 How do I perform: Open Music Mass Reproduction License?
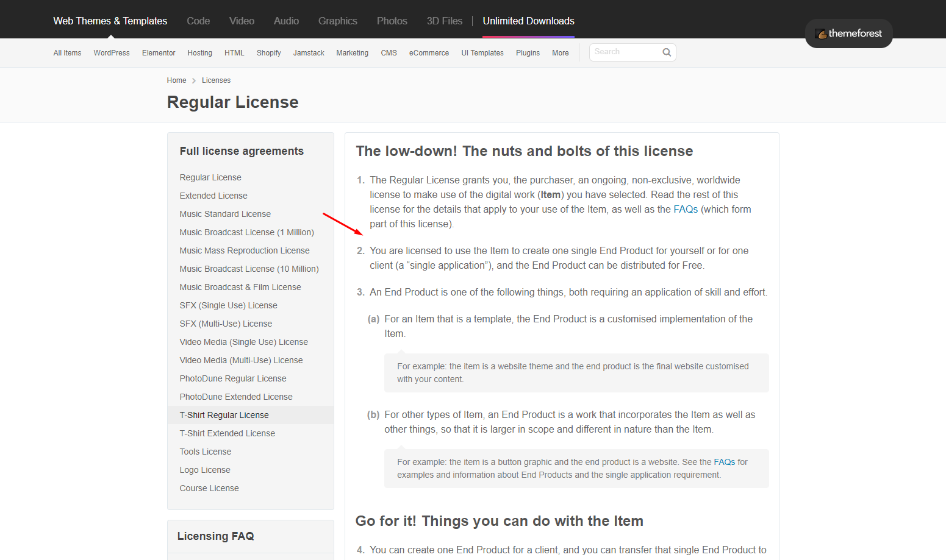(x=245, y=250)
